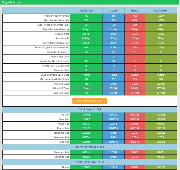This screenshot has width=180, height=170.
Task: Click Gold Price 30 Days value 9.99$
Action: [135, 84]
